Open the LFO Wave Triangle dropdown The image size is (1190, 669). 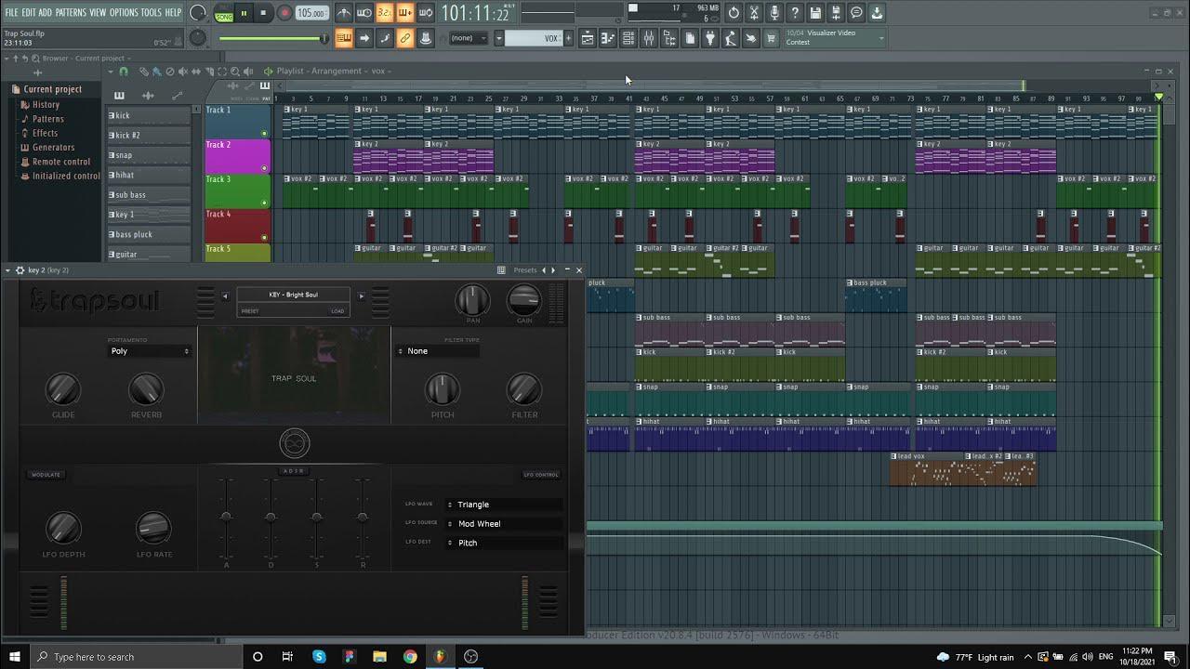503,505
